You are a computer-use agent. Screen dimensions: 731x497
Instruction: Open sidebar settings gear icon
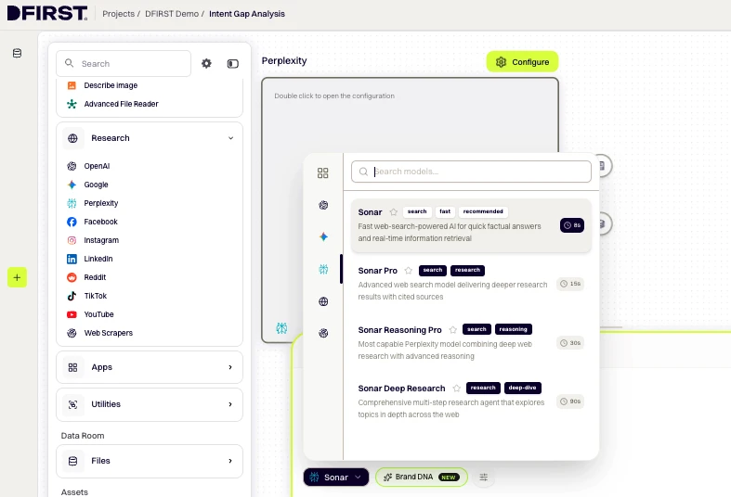click(x=206, y=63)
